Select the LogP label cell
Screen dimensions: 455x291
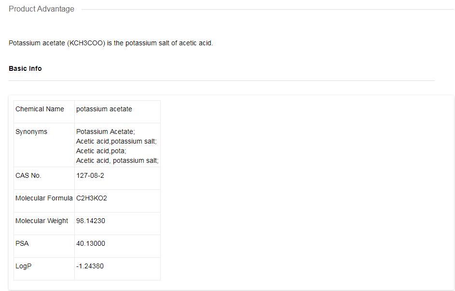pyautogui.click(x=24, y=266)
